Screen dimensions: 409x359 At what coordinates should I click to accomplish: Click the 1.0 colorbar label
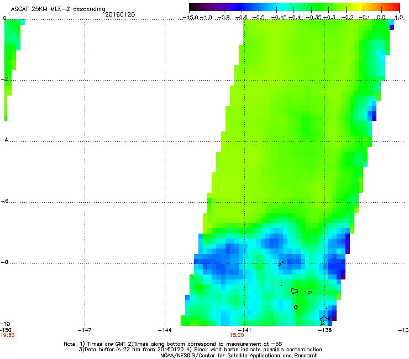pos(399,18)
